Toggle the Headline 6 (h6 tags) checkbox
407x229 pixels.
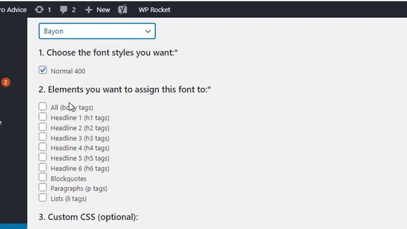[43, 167]
